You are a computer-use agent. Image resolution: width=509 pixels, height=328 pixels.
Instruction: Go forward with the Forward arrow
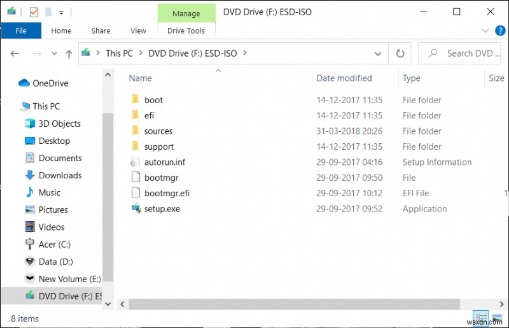37,53
